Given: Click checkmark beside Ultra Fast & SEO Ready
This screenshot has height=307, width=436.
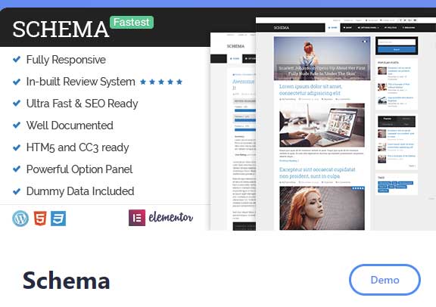Looking at the screenshot, I should (x=17, y=103).
